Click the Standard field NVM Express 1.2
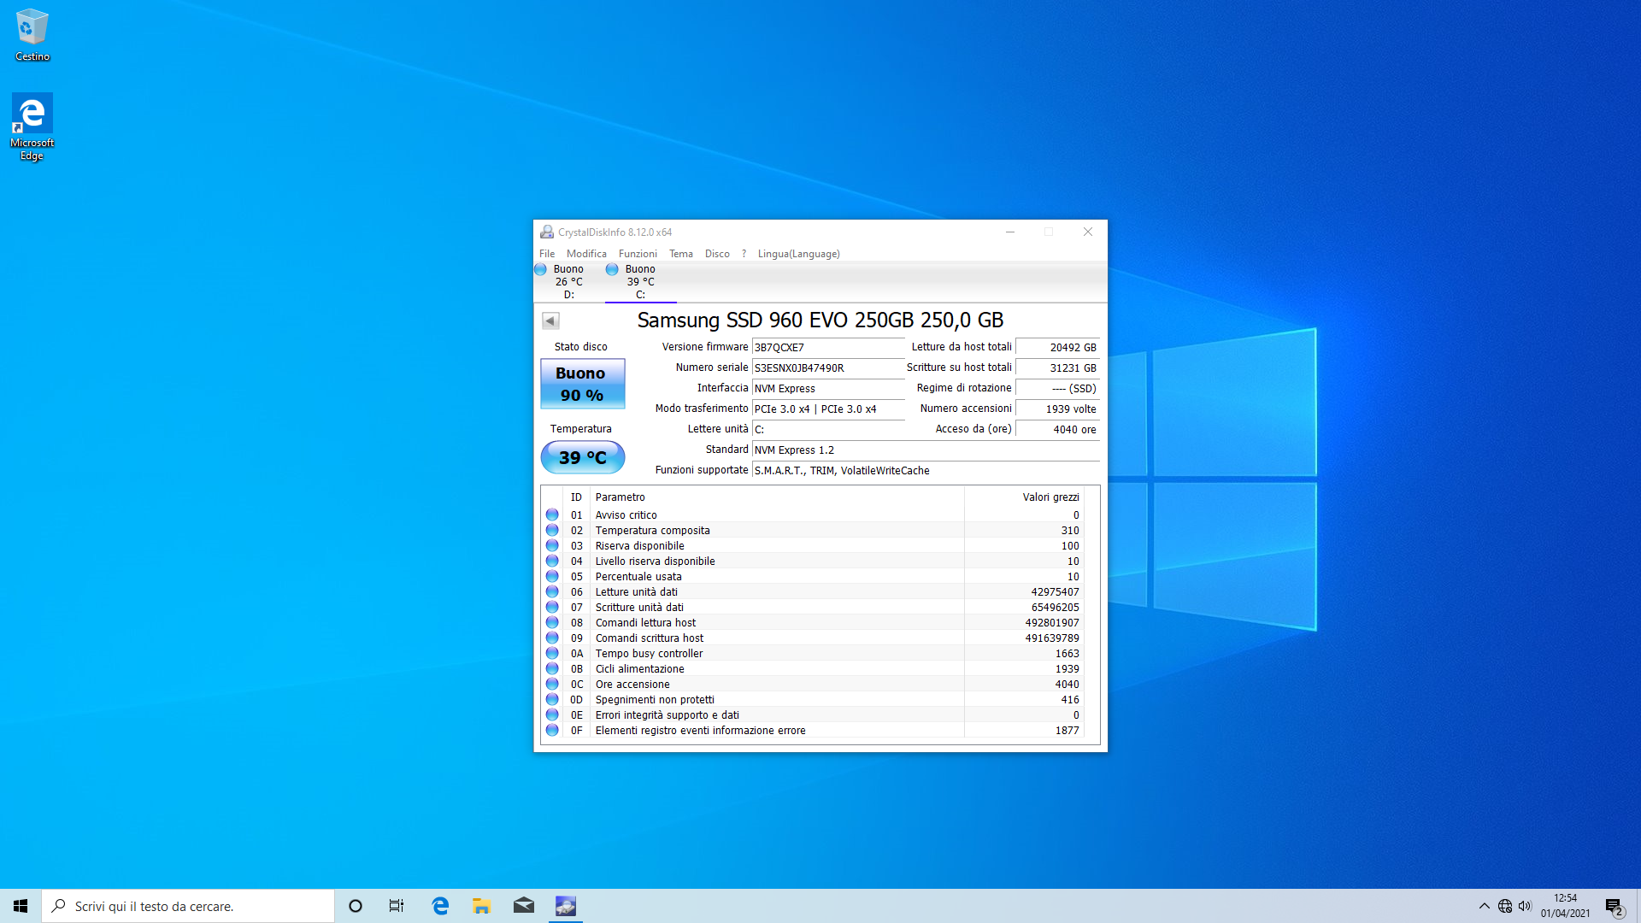The height and width of the screenshot is (923, 1641). pyautogui.click(x=926, y=450)
